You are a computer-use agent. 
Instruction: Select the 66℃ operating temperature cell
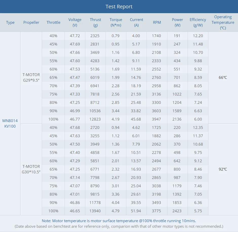tap(223, 77)
